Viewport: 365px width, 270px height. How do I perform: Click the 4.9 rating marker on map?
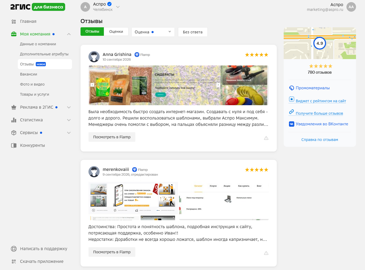pyautogui.click(x=320, y=43)
